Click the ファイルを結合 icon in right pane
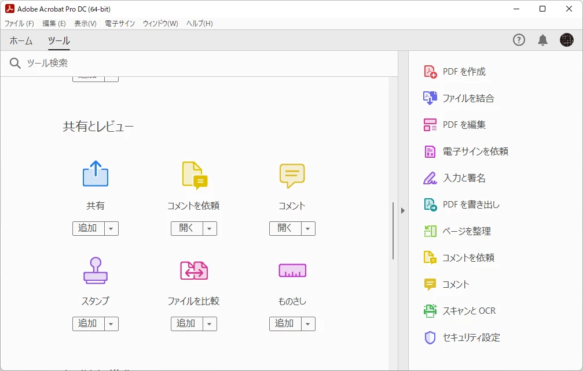The height and width of the screenshot is (371, 583). 430,98
